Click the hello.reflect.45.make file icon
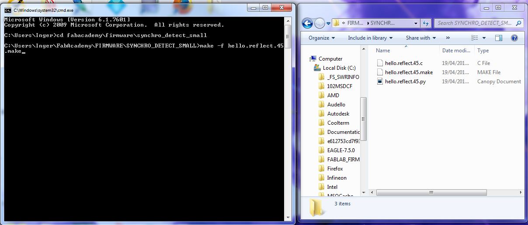Image resolution: width=528 pixels, height=225 pixels. 380,72
